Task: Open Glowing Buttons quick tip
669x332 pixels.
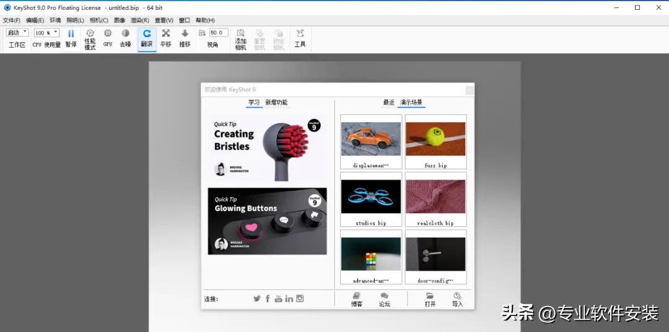Action: tap(267, 221)
